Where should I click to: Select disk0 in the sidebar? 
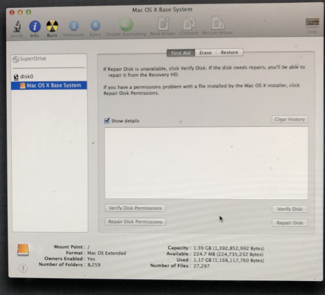49,77
